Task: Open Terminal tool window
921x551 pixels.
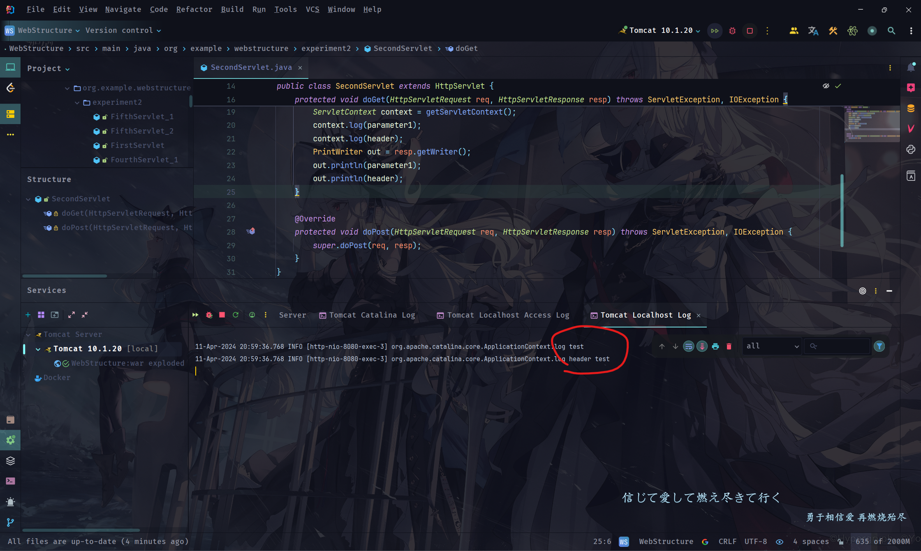Action: [x=10, y=481]
